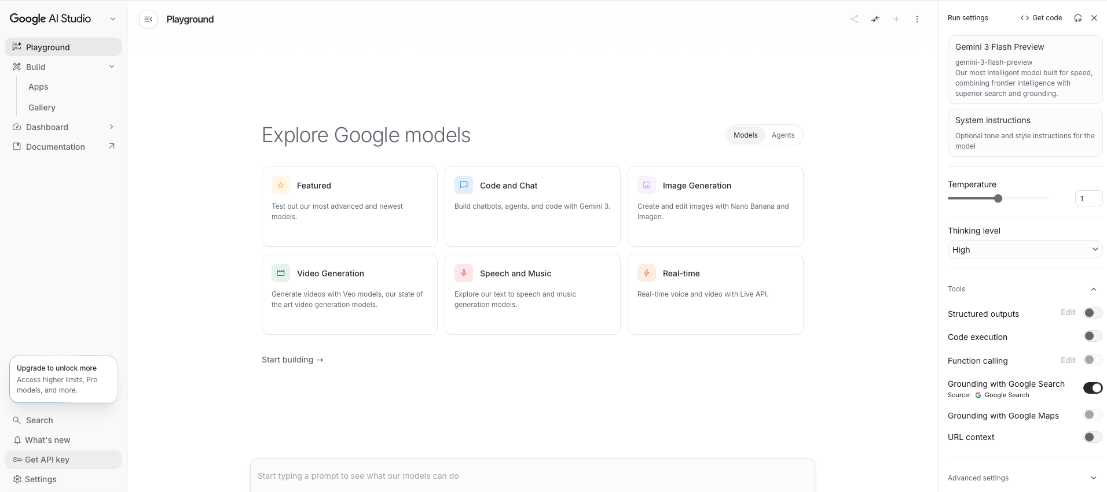This screenshot has height=492, width=1107.
Task: Toggle Structured outputs switch
Action: click(x=1093, y=313)
